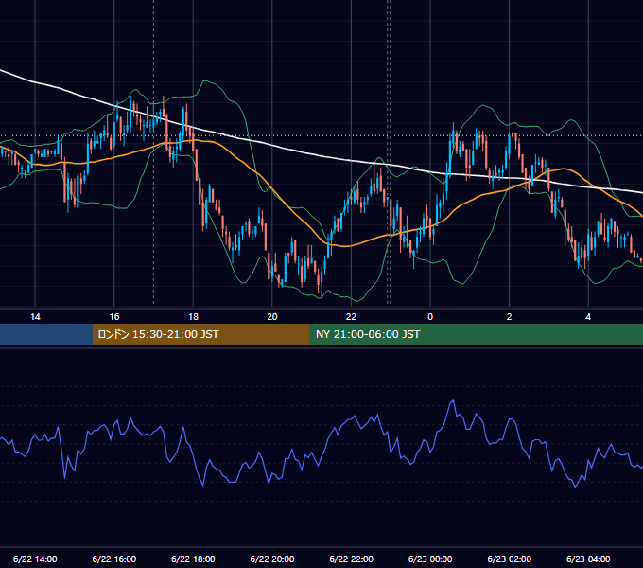This screenshot has width=643, height=568.
Task: Click the '18' hour axis label
Action: 193,317
